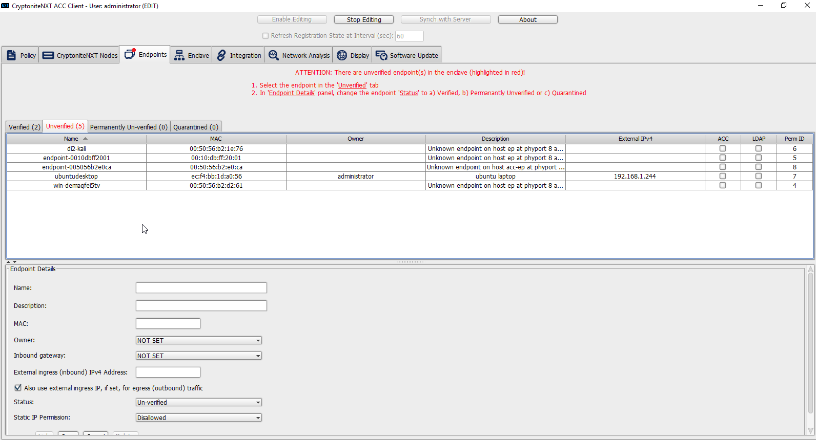Click the Description column header
This screenshot has width=816, height=440.
tap(496, 139)
